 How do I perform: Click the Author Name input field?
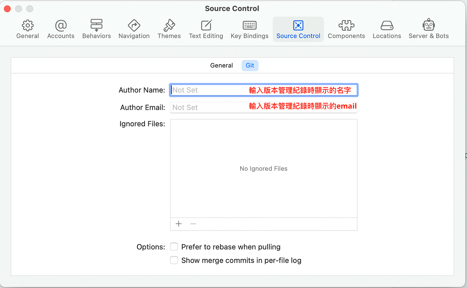pos(207,90)
